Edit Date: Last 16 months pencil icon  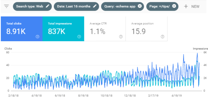(95, 6)
